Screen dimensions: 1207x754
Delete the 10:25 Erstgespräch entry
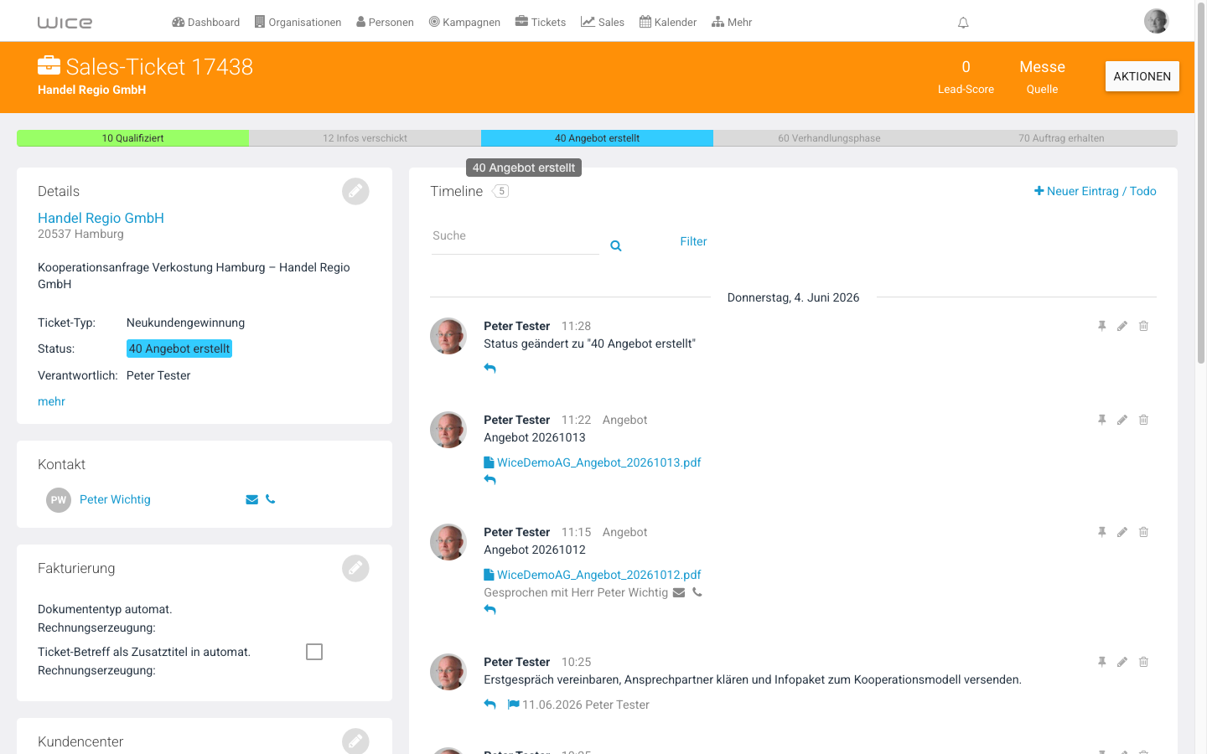pyautogui.click(x=1143, y=662)
